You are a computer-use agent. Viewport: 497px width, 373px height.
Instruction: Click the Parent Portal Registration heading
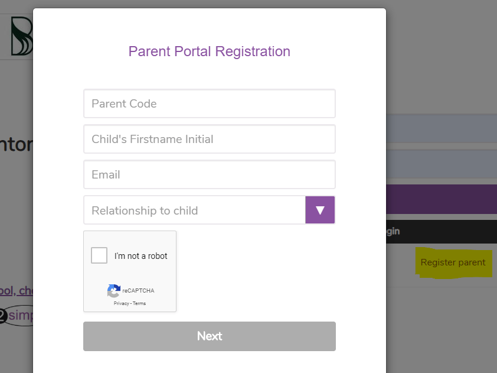click(209, 51)
